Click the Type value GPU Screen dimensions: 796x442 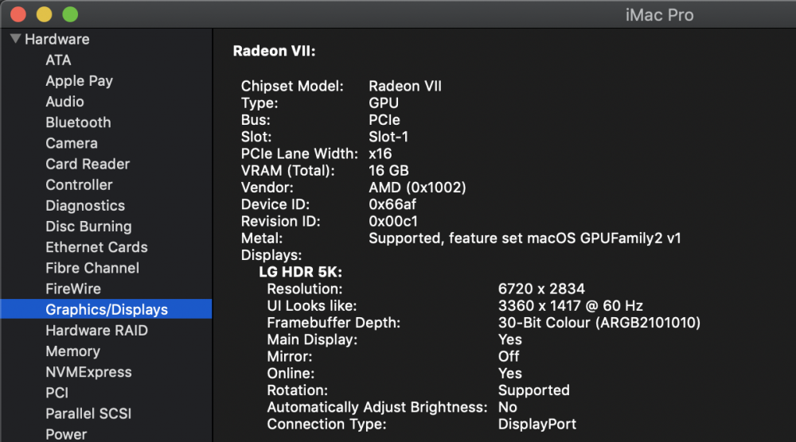click(384, 103)
